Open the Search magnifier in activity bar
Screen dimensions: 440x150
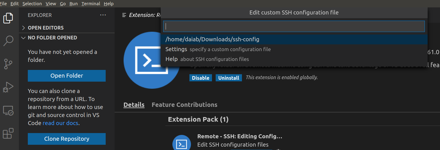8,40
